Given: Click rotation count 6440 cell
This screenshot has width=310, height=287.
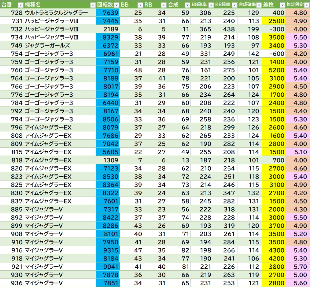Looking at the screenshot, I should (108, 103).
